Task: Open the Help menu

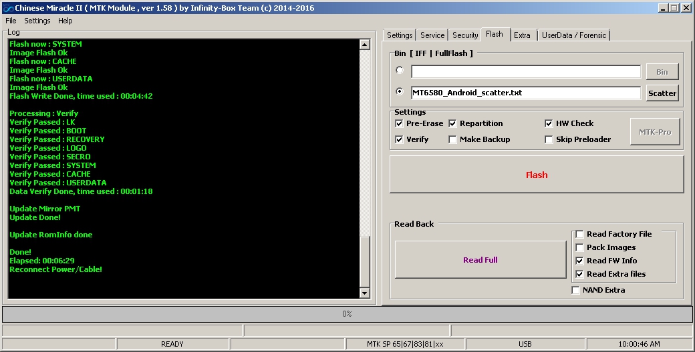Action: coord(65,21)
